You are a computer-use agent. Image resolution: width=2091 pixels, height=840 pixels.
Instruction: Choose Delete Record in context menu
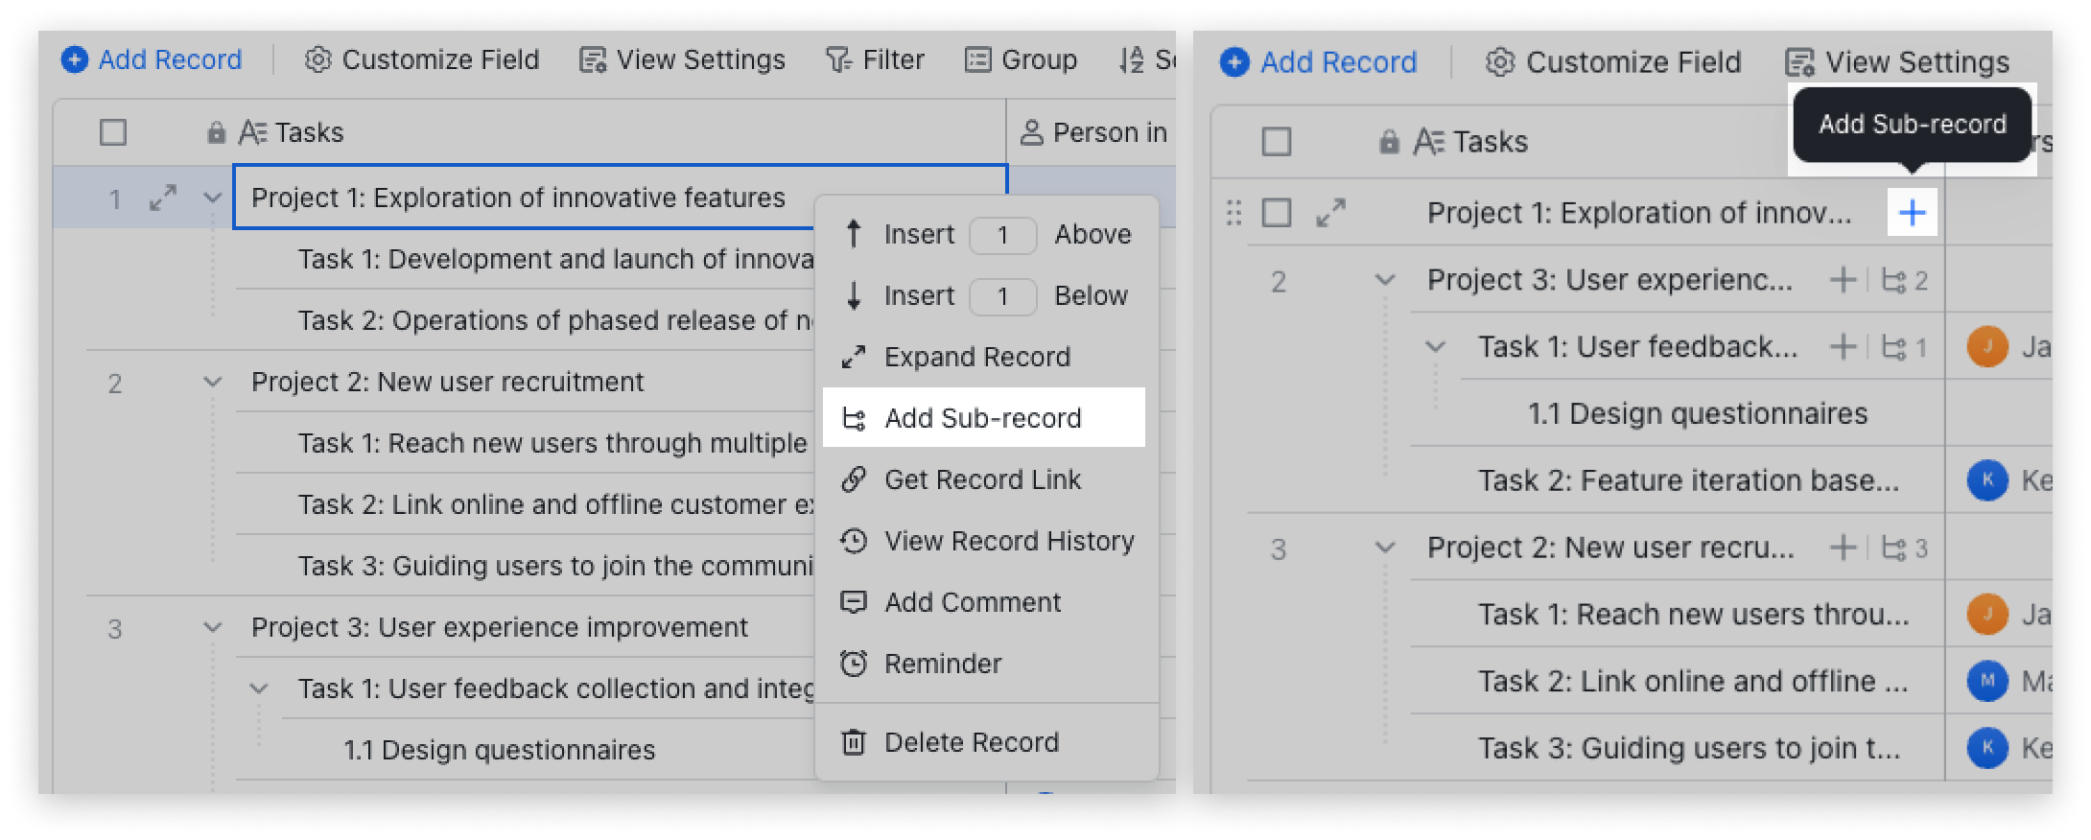(971, 742)
